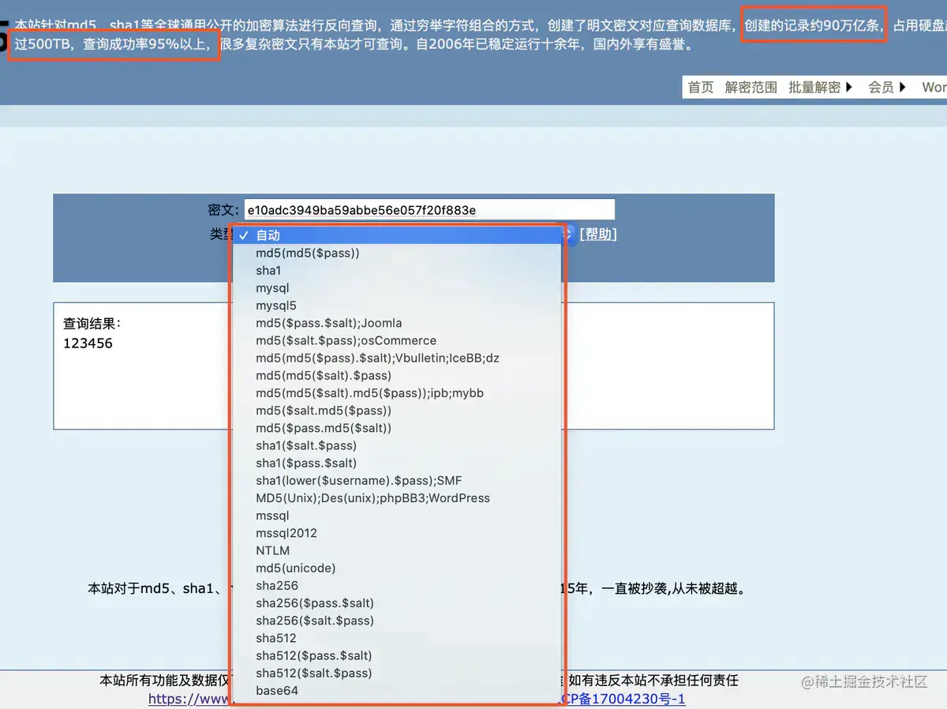Go to 首页 in the navigation bar
This screenshot has width=947, height=709.
(x=701, y=88)
